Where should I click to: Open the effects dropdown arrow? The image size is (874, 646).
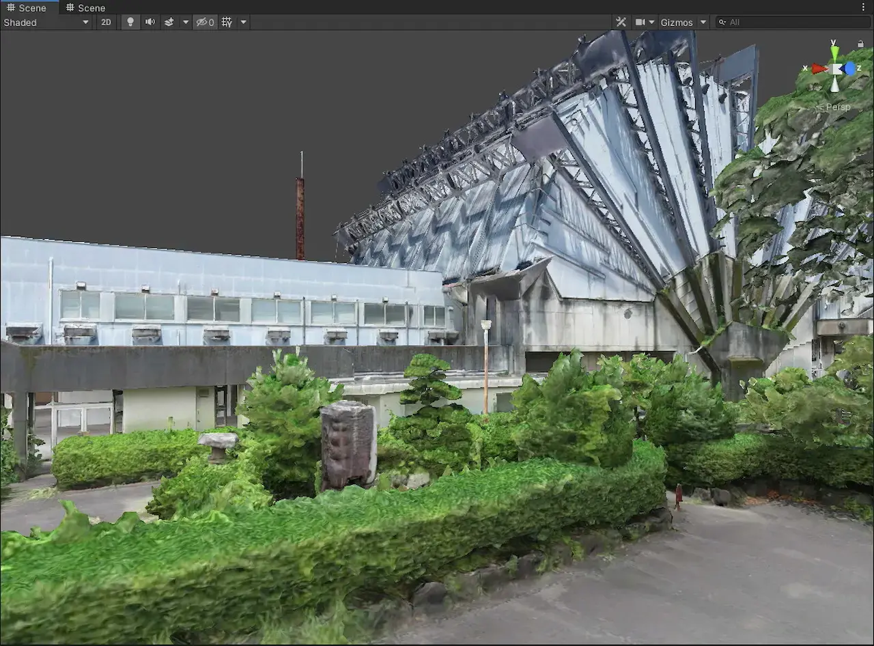[185, 22]
